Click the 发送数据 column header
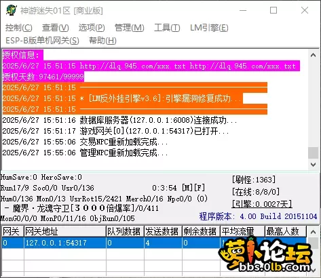Image resolution: width=321 pixels, height=278 pixels. (163, 231)
